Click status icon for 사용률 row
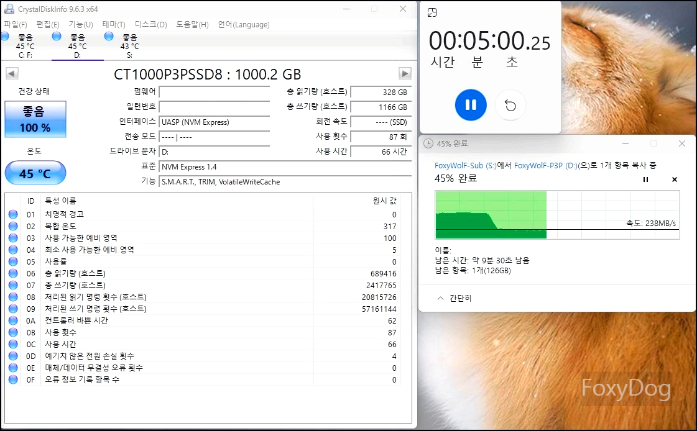This screenshot has width=697, height=431. click(x=13, y=261)
